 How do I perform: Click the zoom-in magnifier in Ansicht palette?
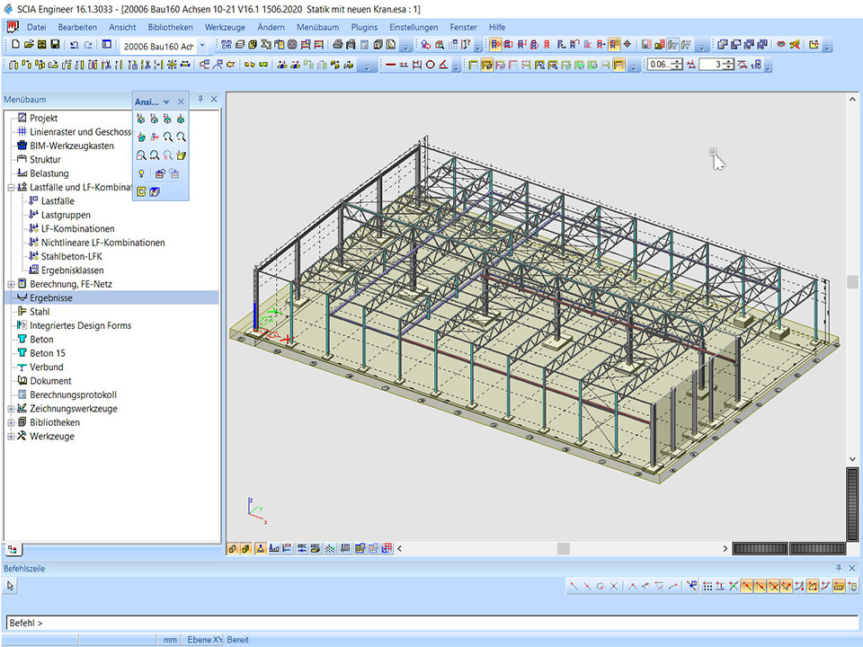pos(168,137)
